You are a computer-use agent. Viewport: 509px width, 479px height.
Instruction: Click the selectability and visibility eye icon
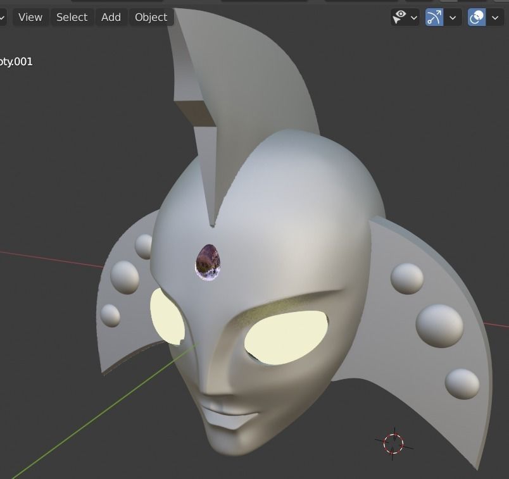tap(399, 17)
